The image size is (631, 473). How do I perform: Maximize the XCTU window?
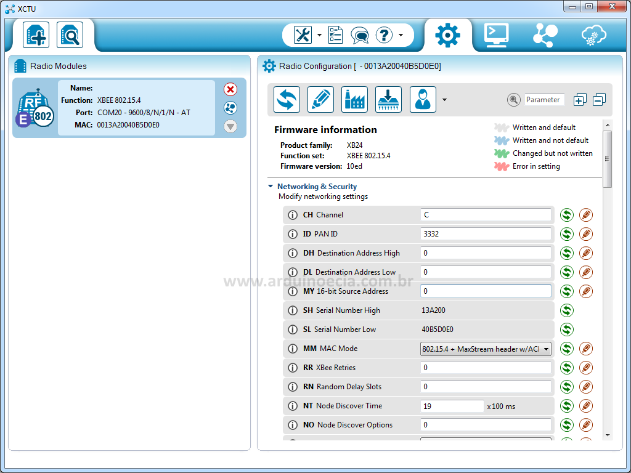click(x=588, y=6)
